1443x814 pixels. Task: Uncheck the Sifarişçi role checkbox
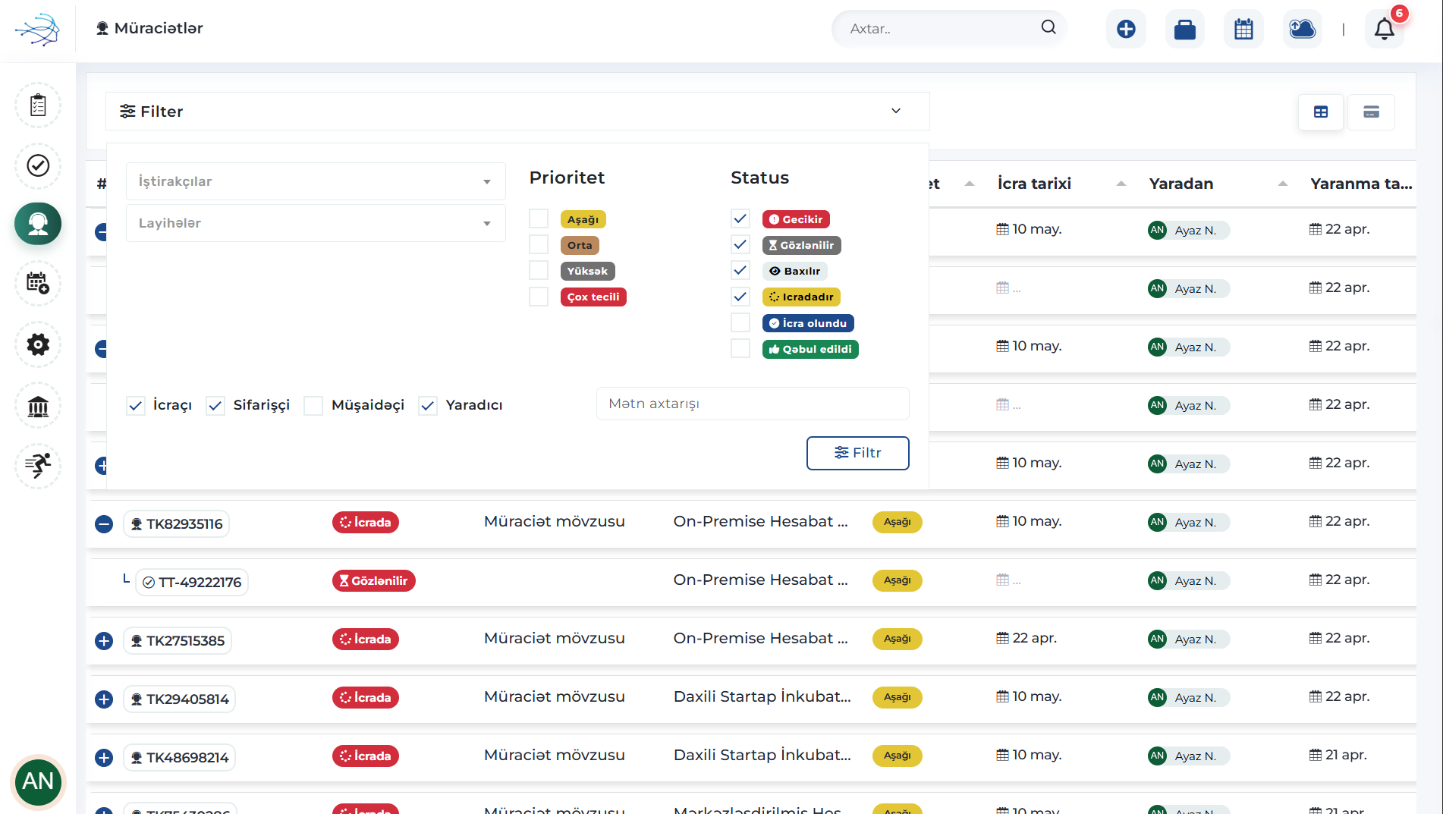215,406
